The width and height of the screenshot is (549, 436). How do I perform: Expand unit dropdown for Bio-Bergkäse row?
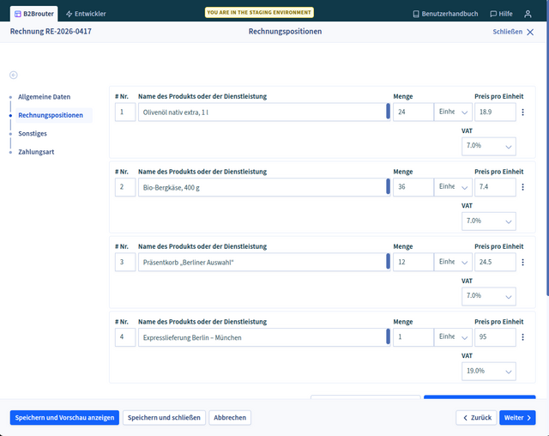pos(453,187)
